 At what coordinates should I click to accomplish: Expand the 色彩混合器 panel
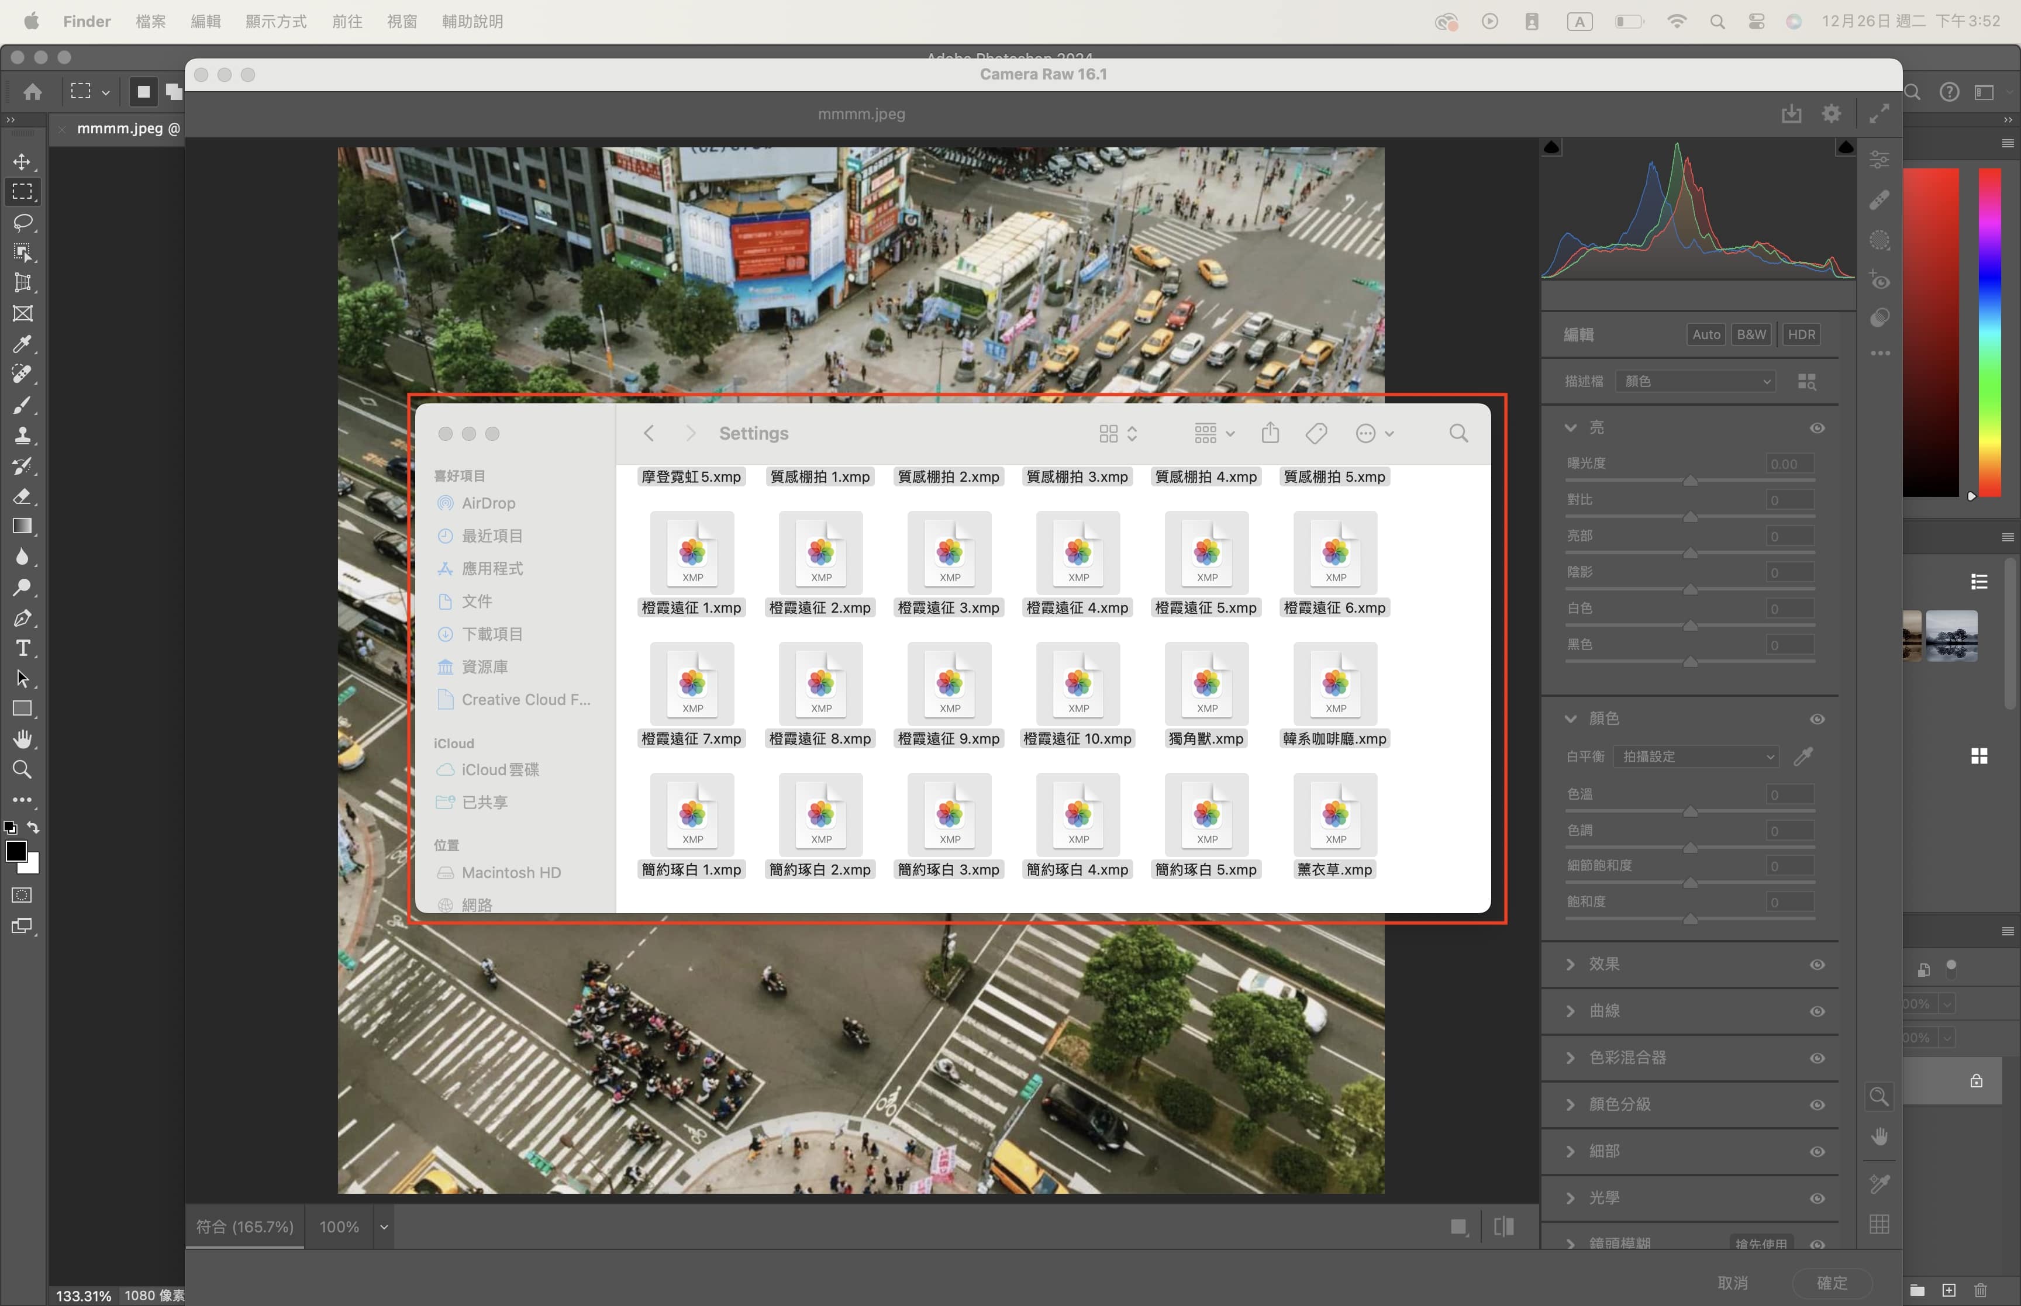tap(1570, 1058)
